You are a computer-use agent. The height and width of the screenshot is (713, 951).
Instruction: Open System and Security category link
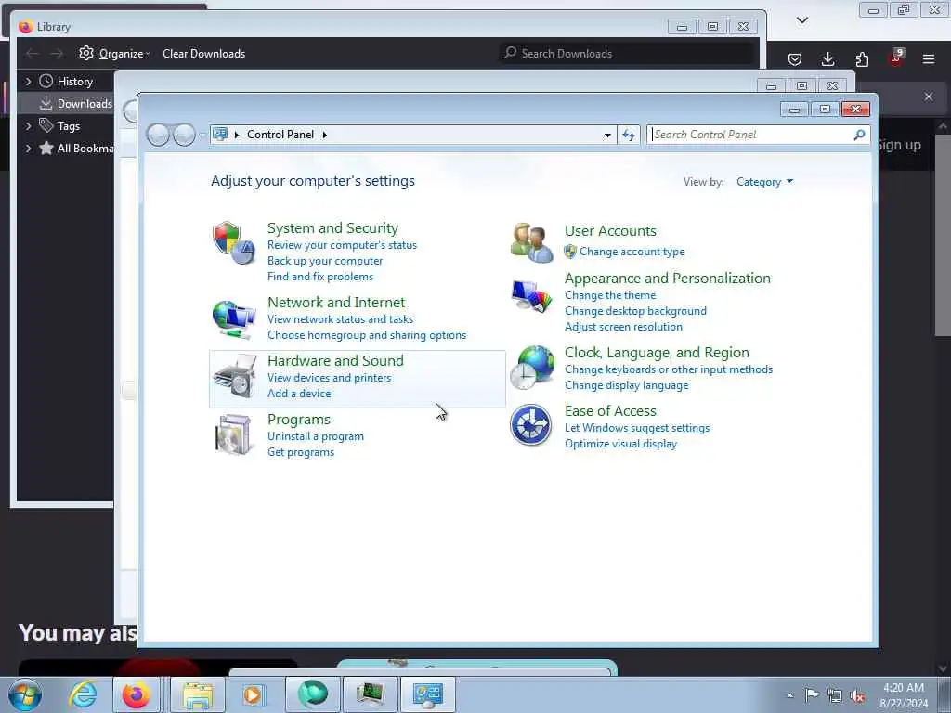point(333,228)
